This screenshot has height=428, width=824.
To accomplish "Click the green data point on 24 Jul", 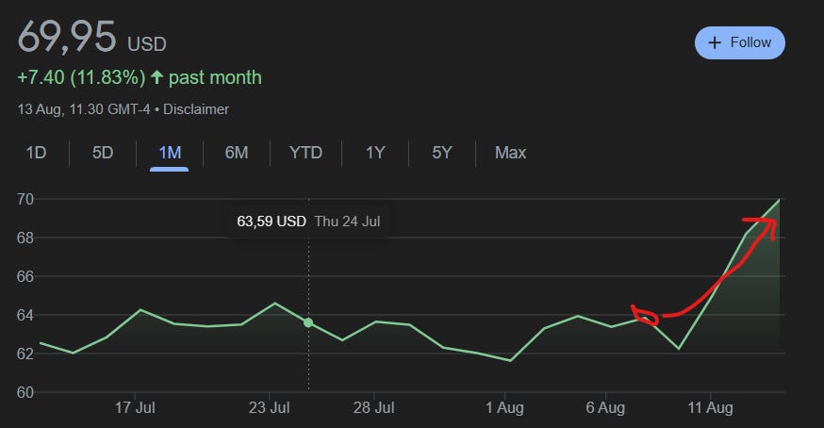I will (308, 322).
